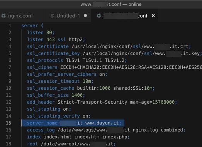Click the 'server {' text on line 1
Image resolution: width=202 pixels, height=147 pixels.
32,26
